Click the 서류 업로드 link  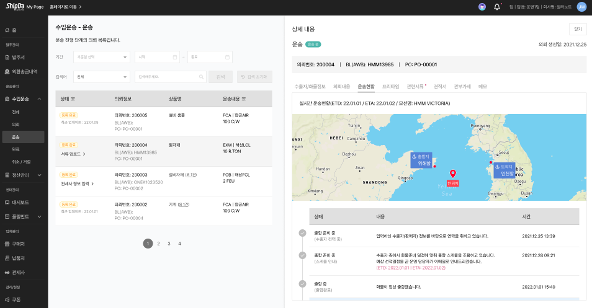73,154
